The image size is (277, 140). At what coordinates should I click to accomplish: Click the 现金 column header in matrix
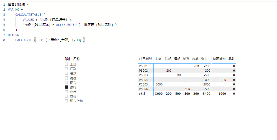click(196, 58)
